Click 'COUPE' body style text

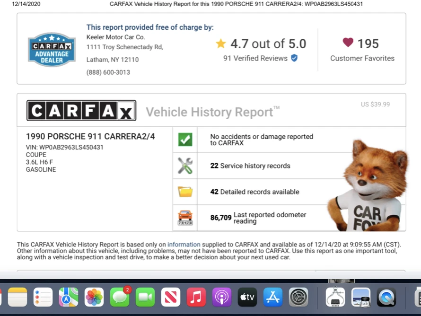36,155
